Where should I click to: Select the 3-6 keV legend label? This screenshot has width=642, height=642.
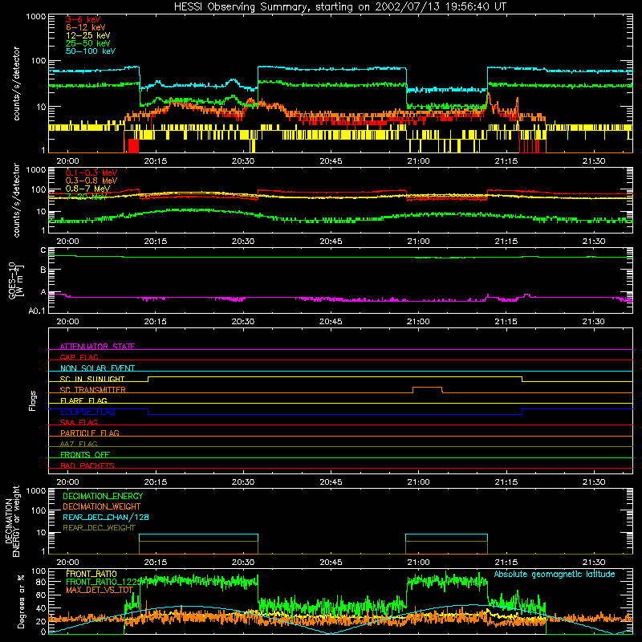pos(83,19)
